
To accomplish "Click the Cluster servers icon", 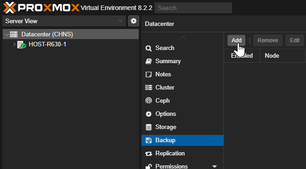I will click(149, 88).
